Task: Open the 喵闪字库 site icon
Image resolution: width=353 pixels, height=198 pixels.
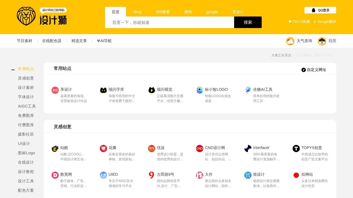Action: tap(103, 90)
